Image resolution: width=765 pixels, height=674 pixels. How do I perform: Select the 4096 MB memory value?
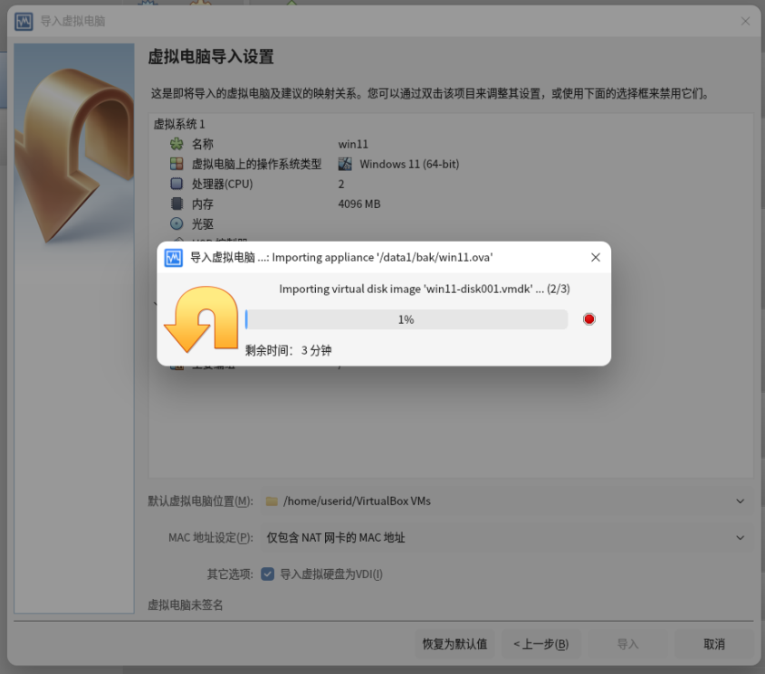(359, 204)
